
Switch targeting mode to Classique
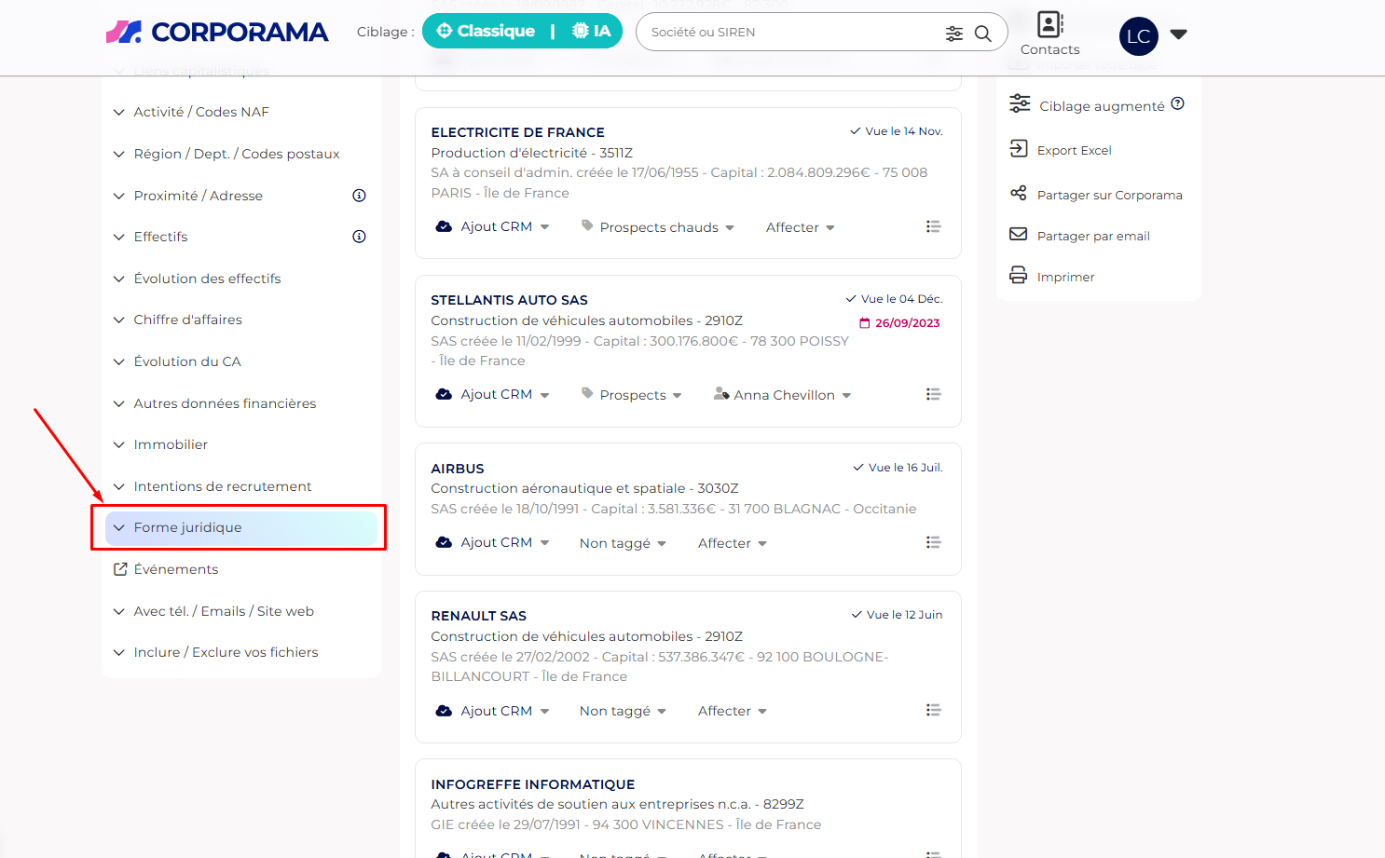coord(486,32)
